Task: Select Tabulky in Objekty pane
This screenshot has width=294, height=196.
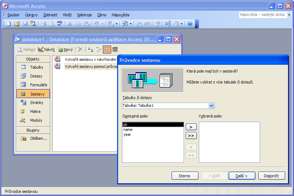Action: click(x=33, y=67)
